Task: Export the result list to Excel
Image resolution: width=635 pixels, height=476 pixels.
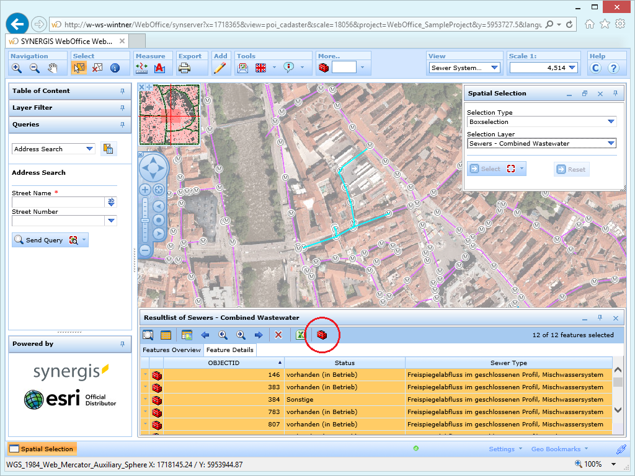Action: 301,335
